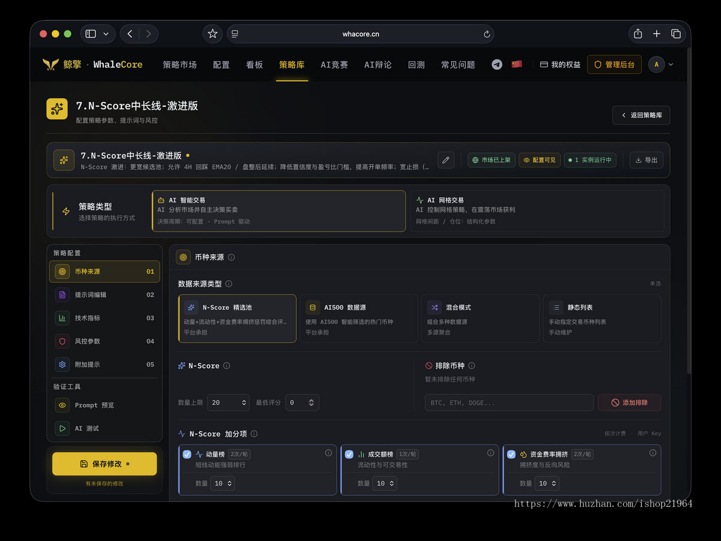
Task: Adjust 数量上限 stepper arrows
Action: 245,403
